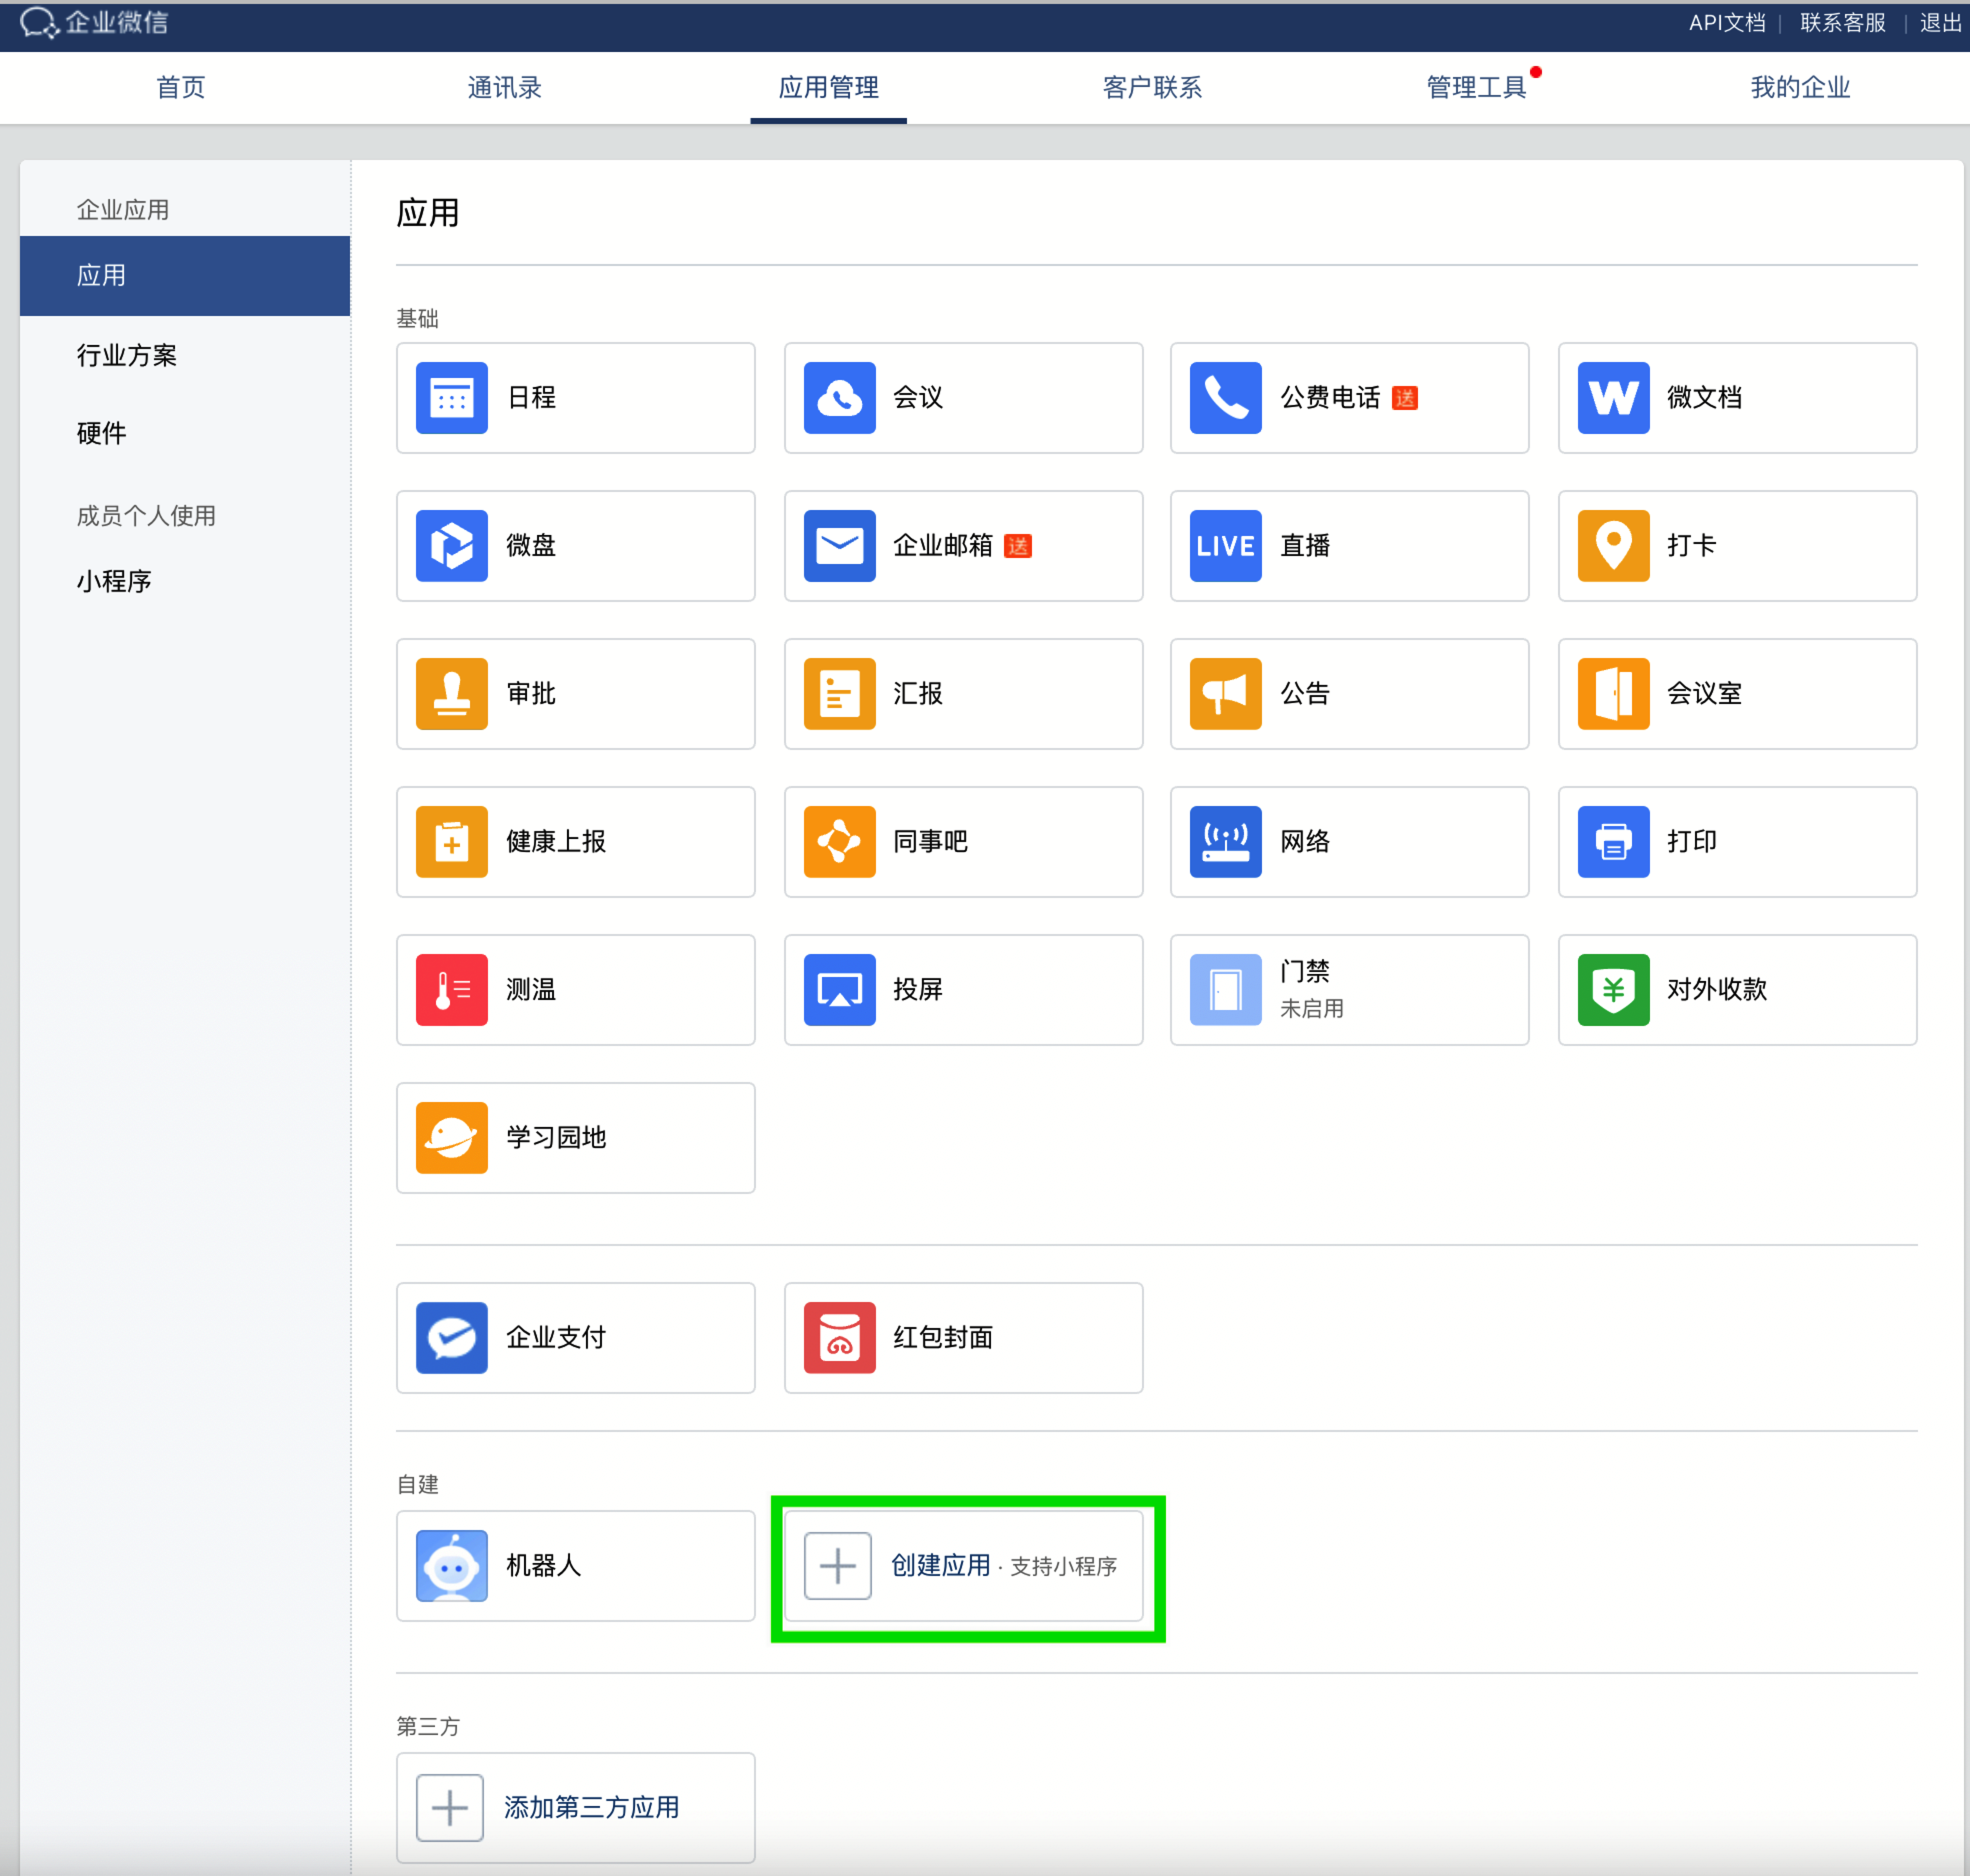
Task: Click the 审批 stamp icon
Action: pyautogui.click(x=451, y=694)
